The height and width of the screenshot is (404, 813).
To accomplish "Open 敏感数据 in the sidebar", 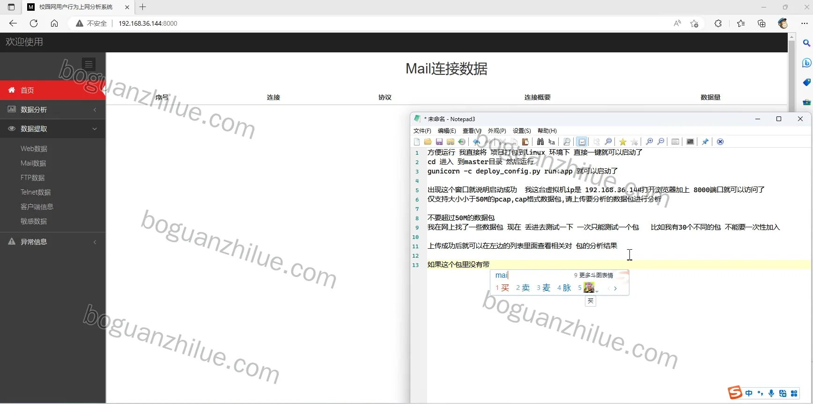I will pos(34,221).
